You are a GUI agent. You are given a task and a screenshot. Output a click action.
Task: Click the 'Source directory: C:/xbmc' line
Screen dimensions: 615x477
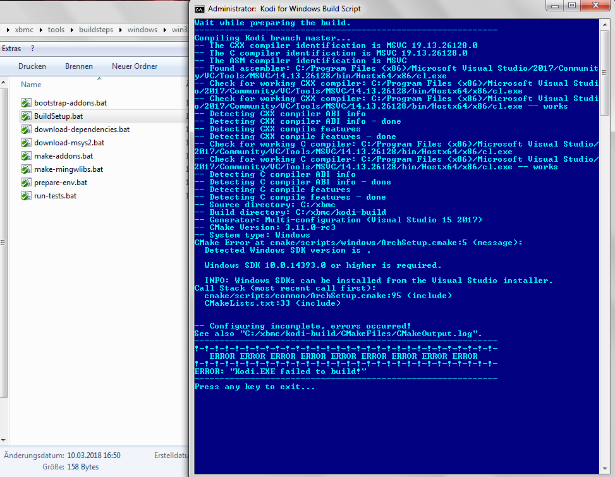tap(265, 205)
